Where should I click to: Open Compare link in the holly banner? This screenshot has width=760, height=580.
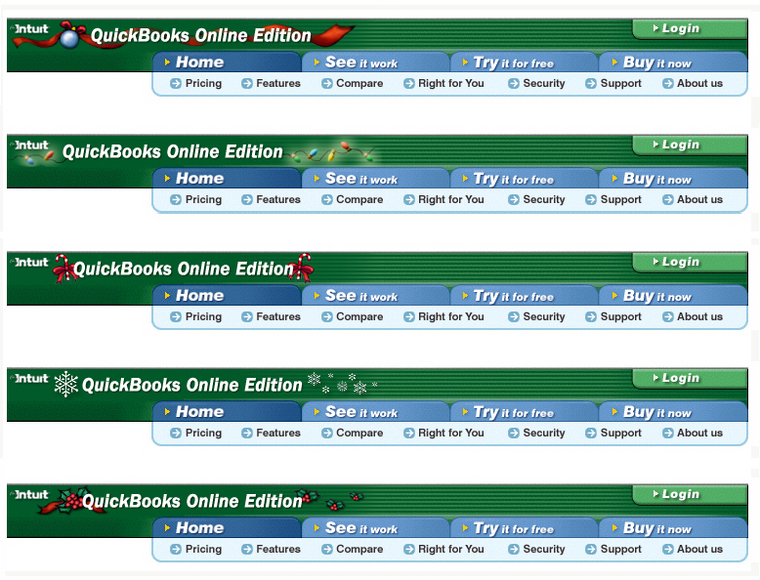tap(359, 550)
